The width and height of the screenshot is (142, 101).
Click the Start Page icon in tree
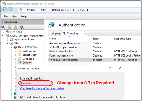click(7, 32)
